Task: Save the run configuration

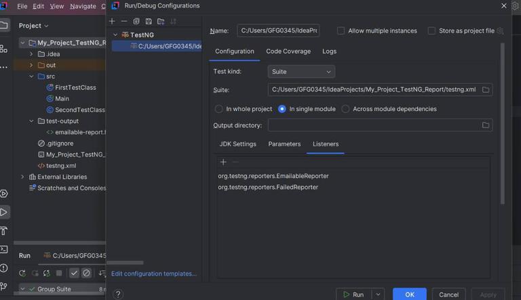Action: tap(149, 21)
